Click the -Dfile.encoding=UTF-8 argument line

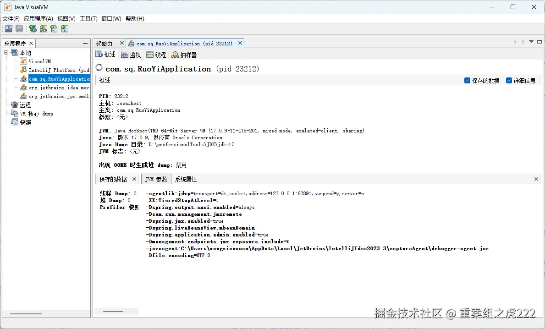click(x=178, y=255)
